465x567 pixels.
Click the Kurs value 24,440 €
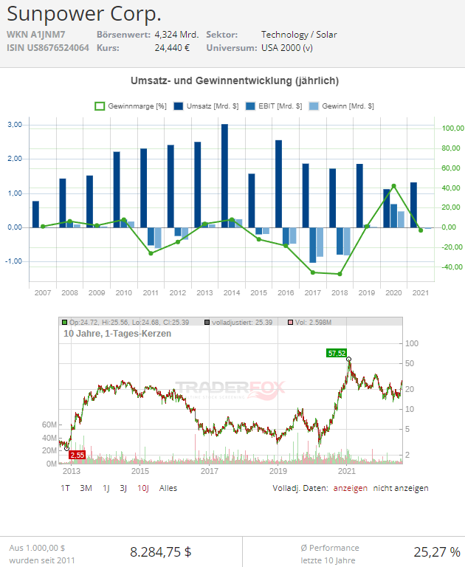[x=172, y=48]
